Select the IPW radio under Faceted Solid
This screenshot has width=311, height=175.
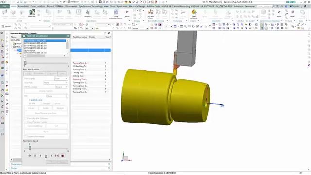[x=30, y=104]
